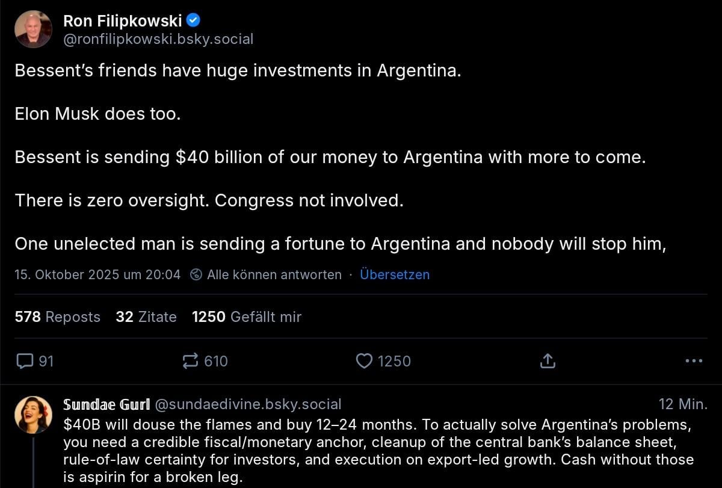Viewport: 722px width, 488px height.
Task: Click the Ron Filipkowski display name
Action: 122,21
